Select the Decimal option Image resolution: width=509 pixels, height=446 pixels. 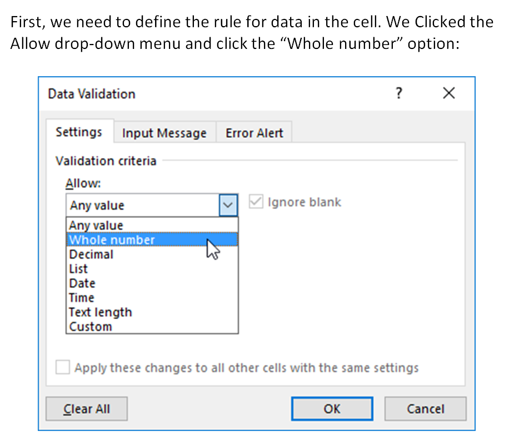coord(152,254)
